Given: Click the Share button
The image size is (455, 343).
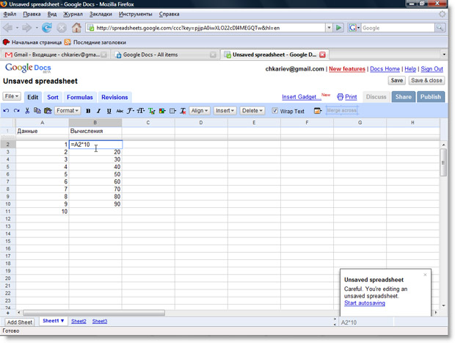Looking at the screenshot, I should [404, 97].
